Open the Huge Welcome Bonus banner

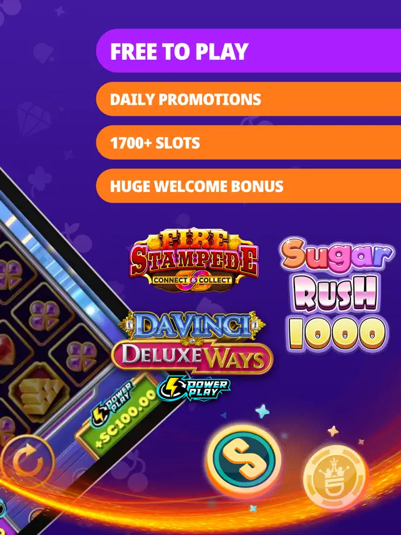[x=248, y=186]
